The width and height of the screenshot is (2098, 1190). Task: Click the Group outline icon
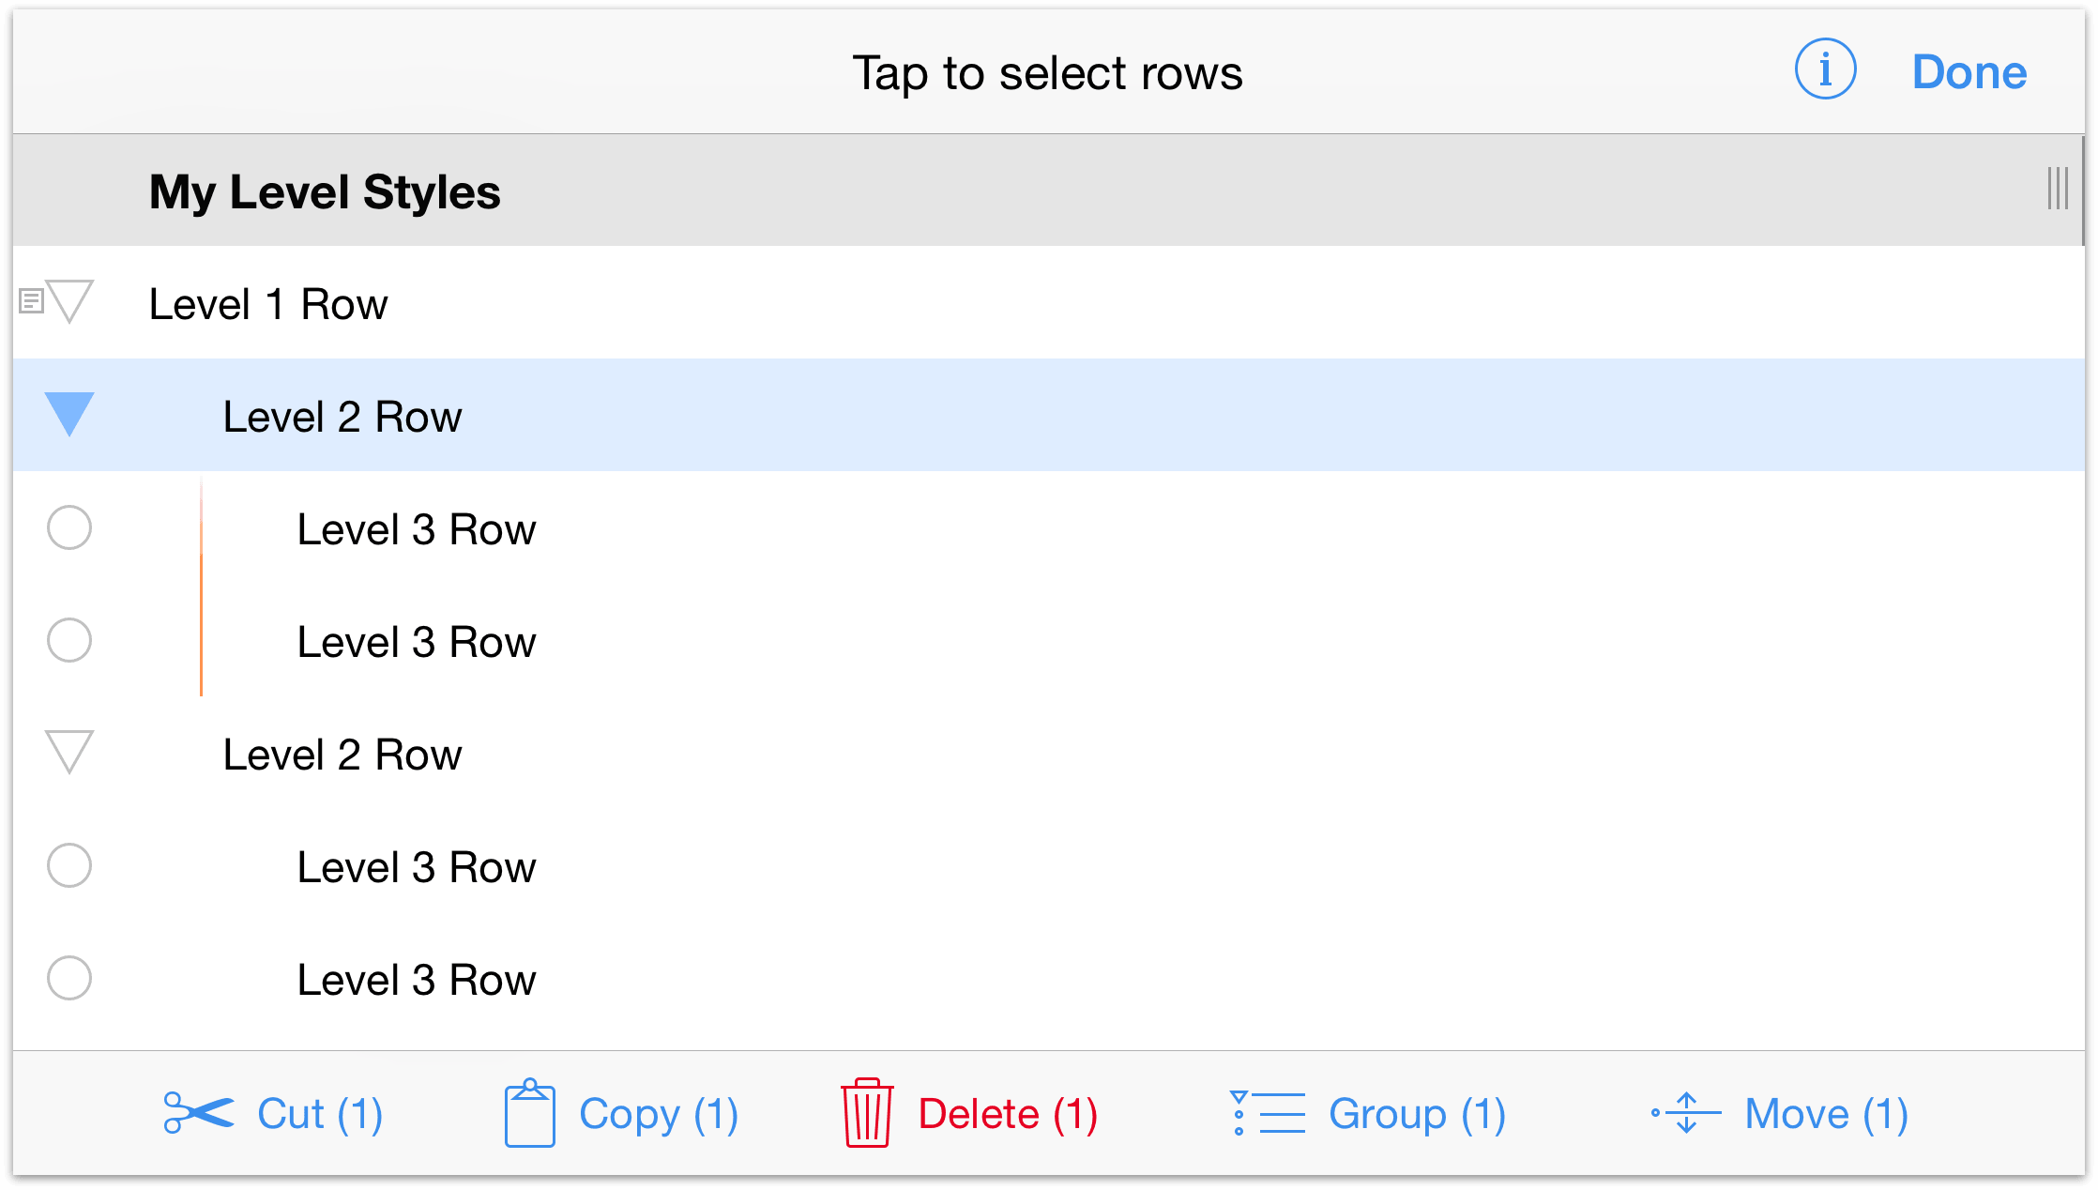pos(1268,1113)
